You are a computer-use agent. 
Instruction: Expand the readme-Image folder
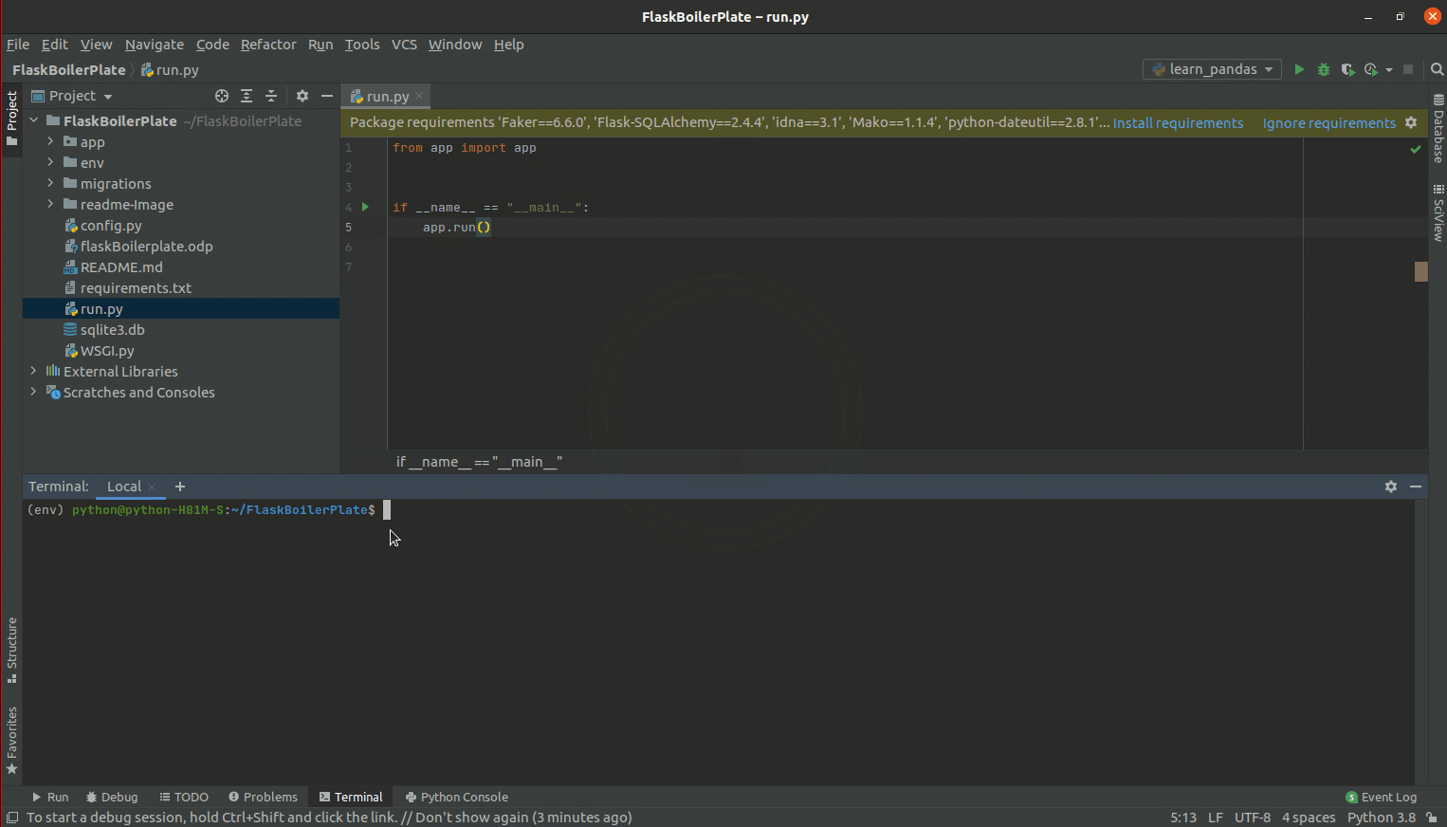(x=50, y=204)
